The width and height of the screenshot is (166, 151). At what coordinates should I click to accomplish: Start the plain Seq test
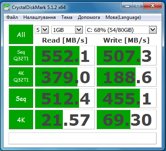tap(21, 98)
